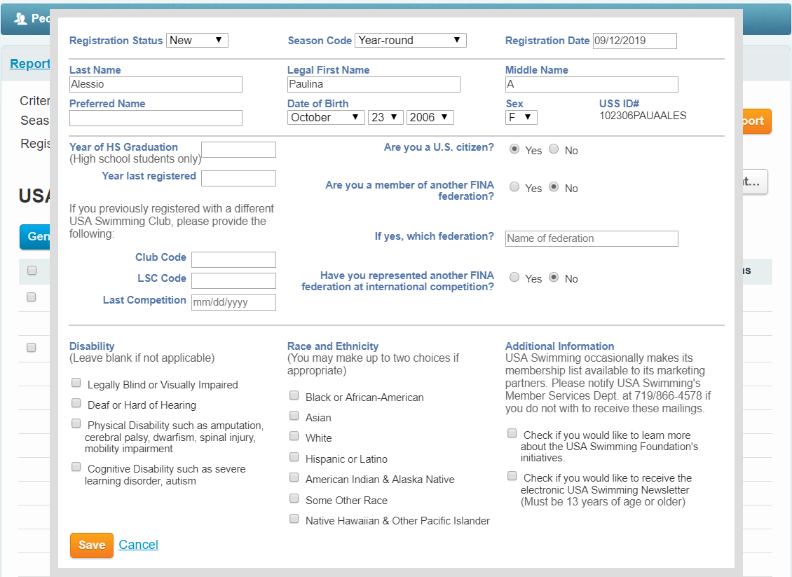Click the USS ID 102306PAUAALES text
Image resolution: width=792 pixels, height=577 pixels.
point(643,116)
